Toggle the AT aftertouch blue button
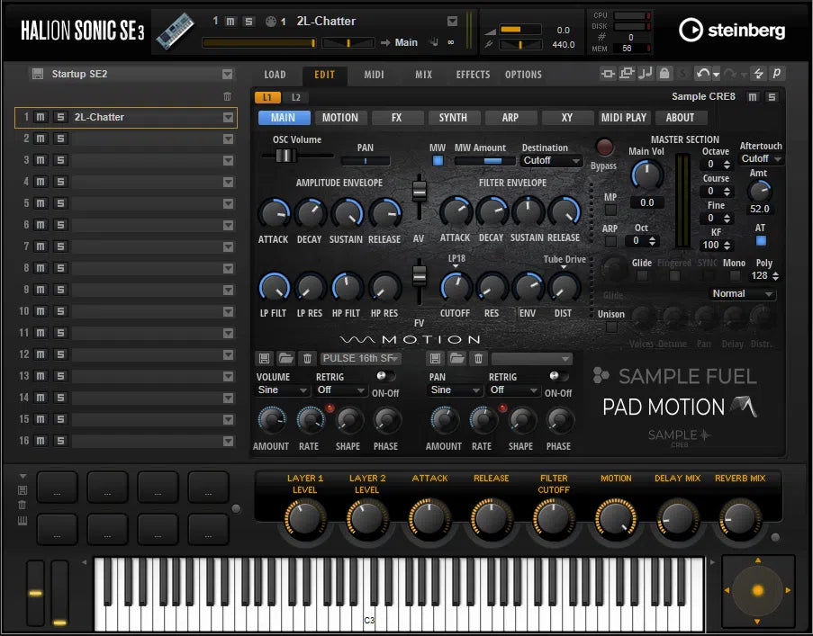This screenshot has width=813, height=636. pos(761,241)
